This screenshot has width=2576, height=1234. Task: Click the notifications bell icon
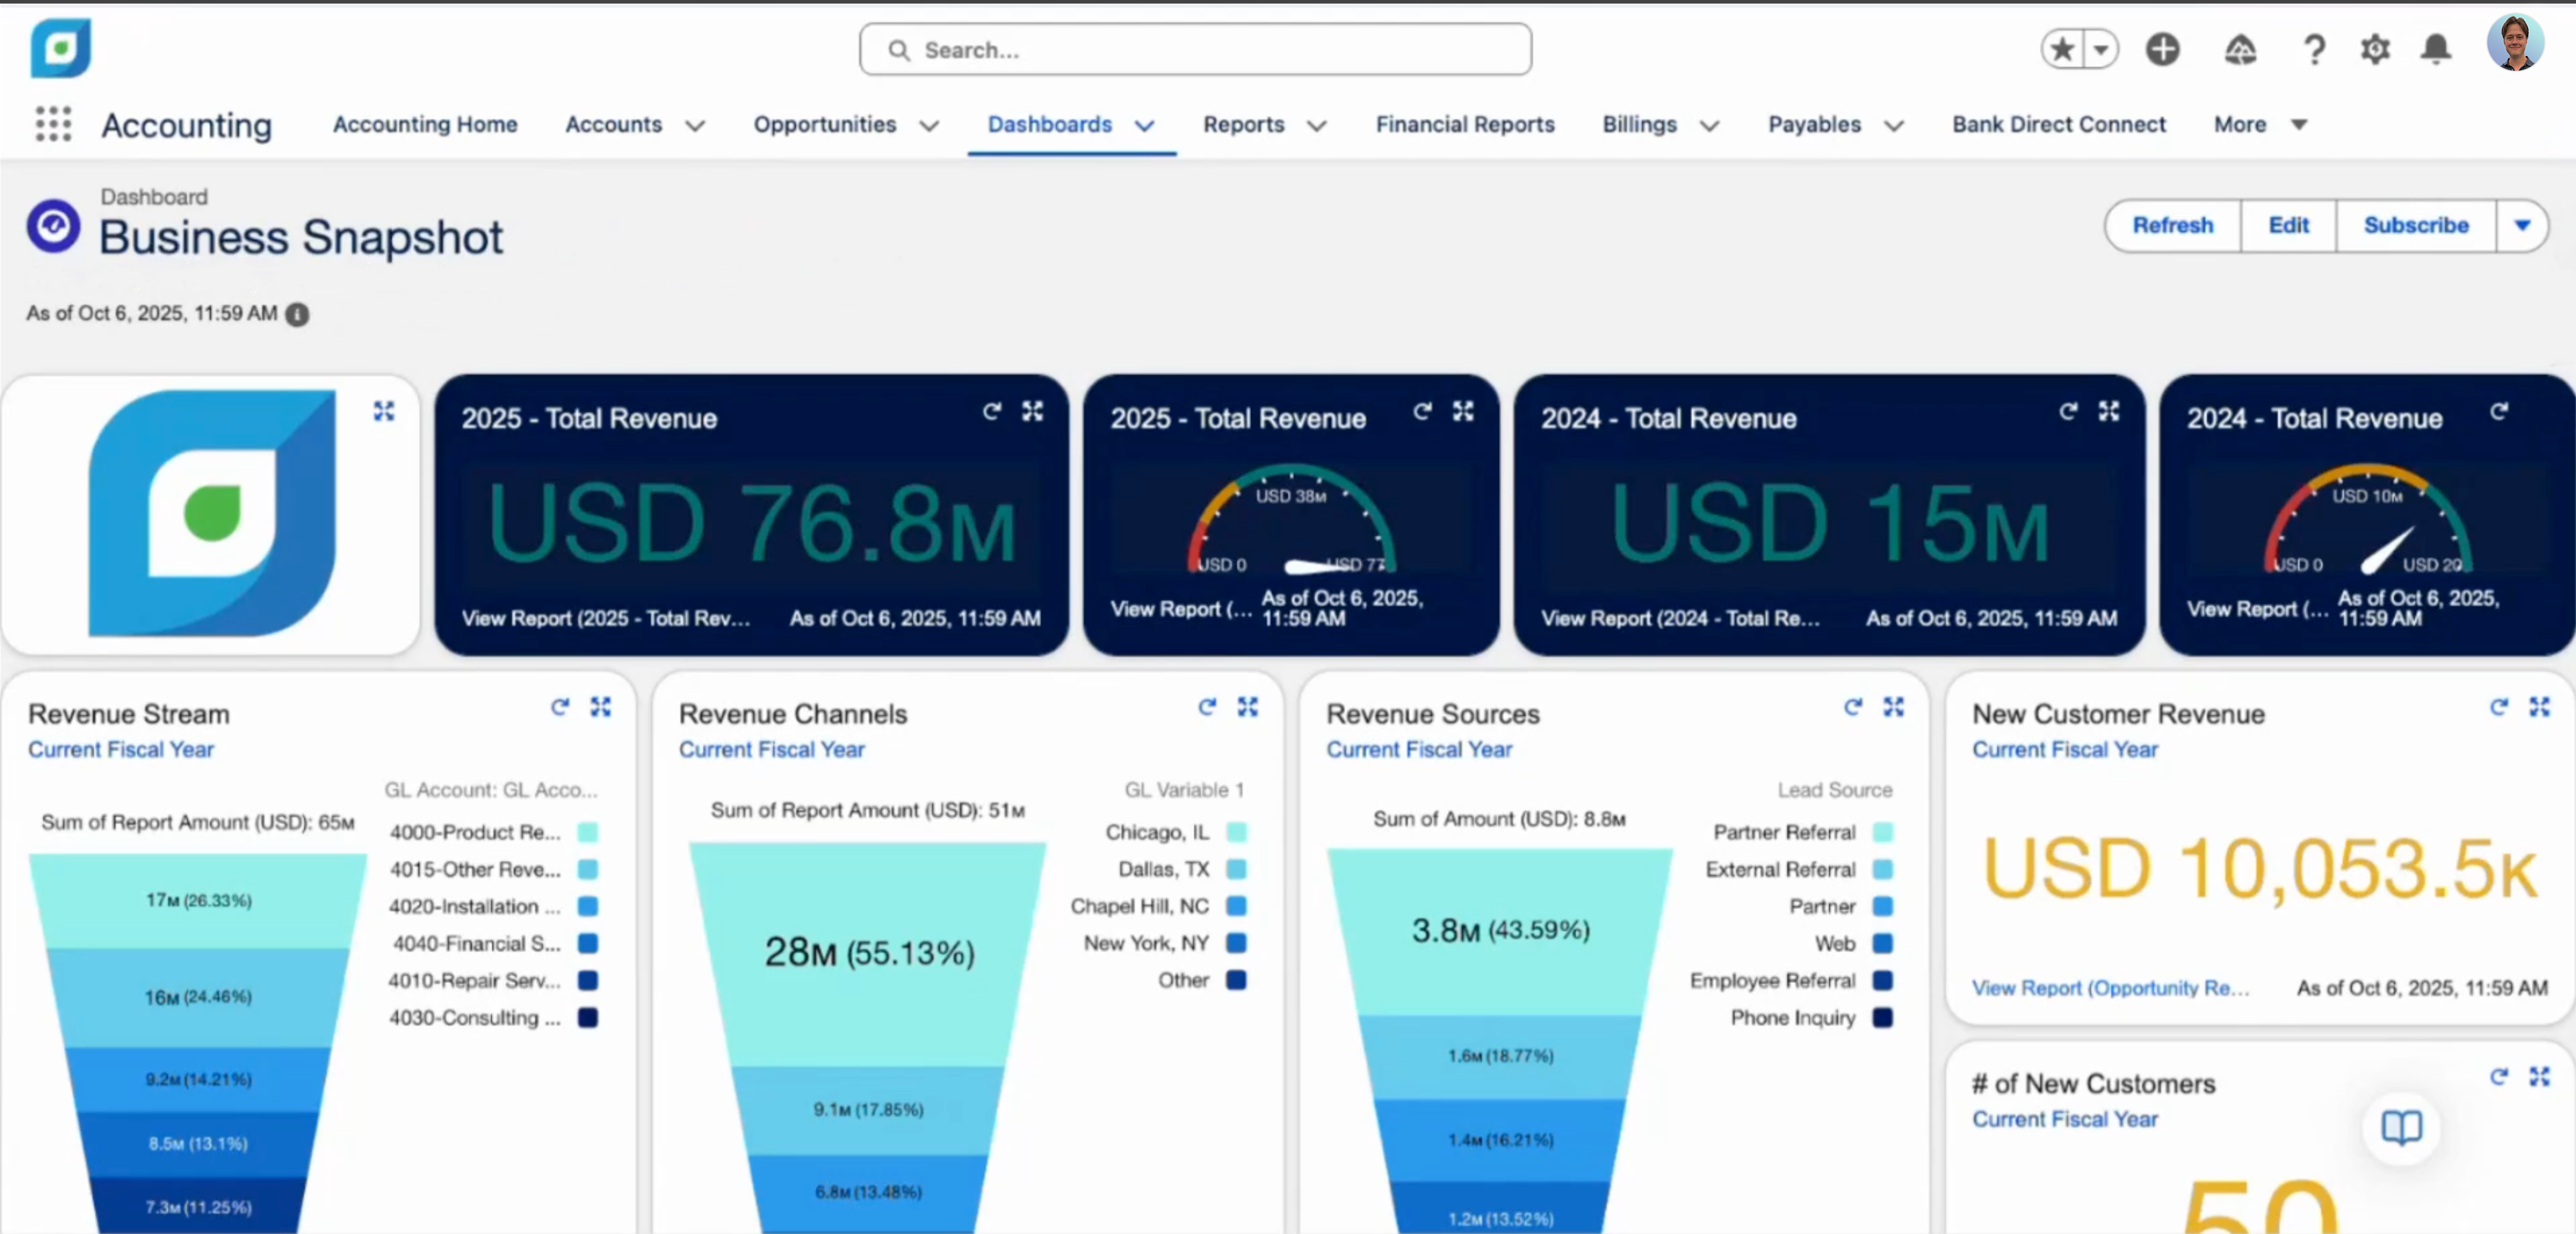pyautogui.click(x=2435, y=49)
